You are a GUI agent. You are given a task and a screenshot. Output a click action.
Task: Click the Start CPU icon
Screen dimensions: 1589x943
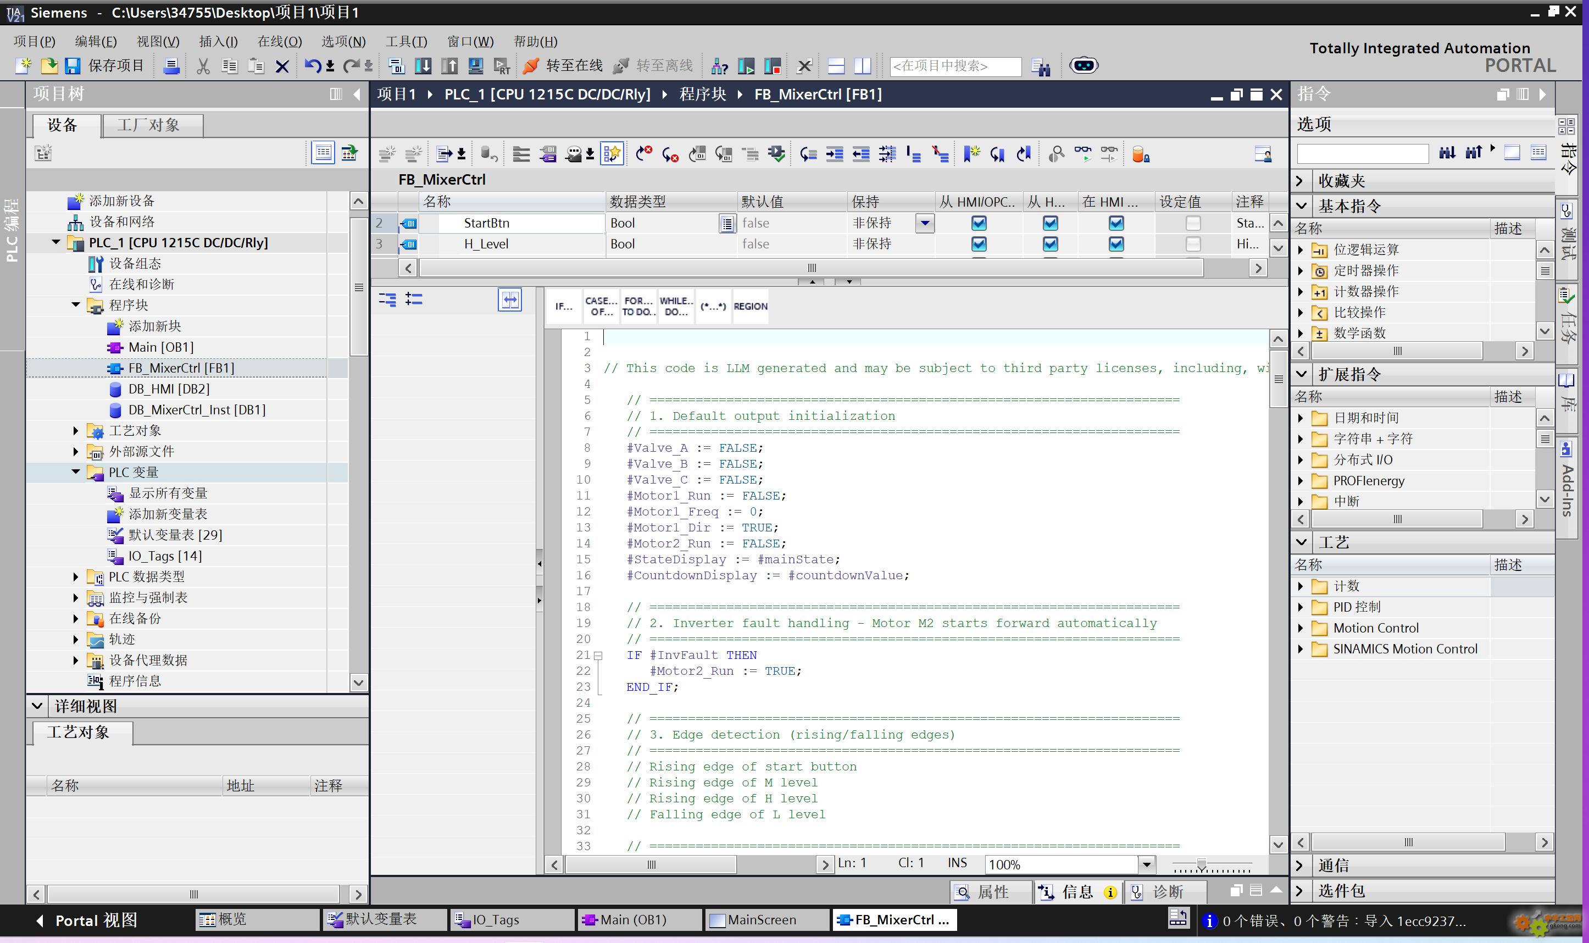tap(747, 65)
